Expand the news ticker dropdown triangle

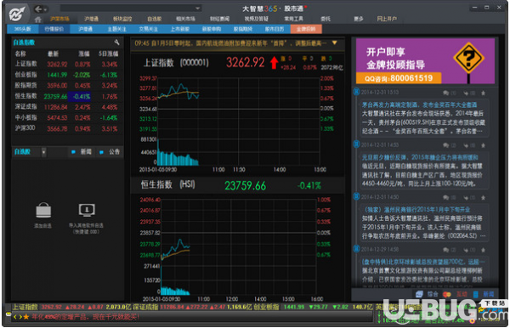coord(334,42)
